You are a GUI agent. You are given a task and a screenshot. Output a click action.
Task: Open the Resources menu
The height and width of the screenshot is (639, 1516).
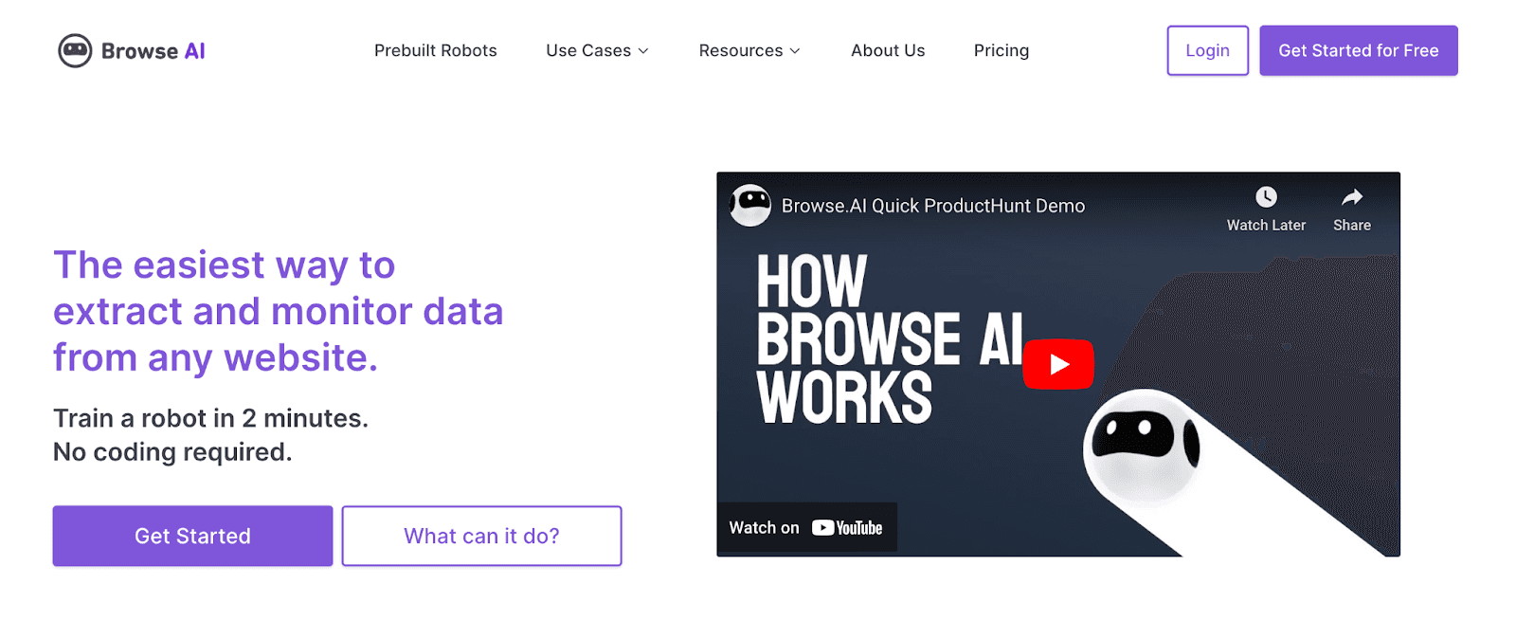pos(740,51)
